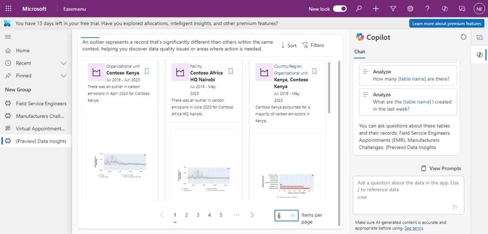The width and height of the screenshot is (488, 234).
Task: Click View Prompts
Action: (x=441, y=168)
